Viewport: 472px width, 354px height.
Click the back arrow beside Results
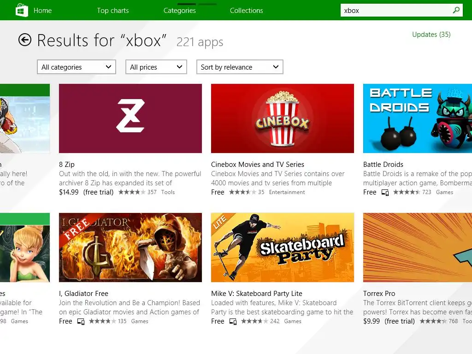(25, 40)
